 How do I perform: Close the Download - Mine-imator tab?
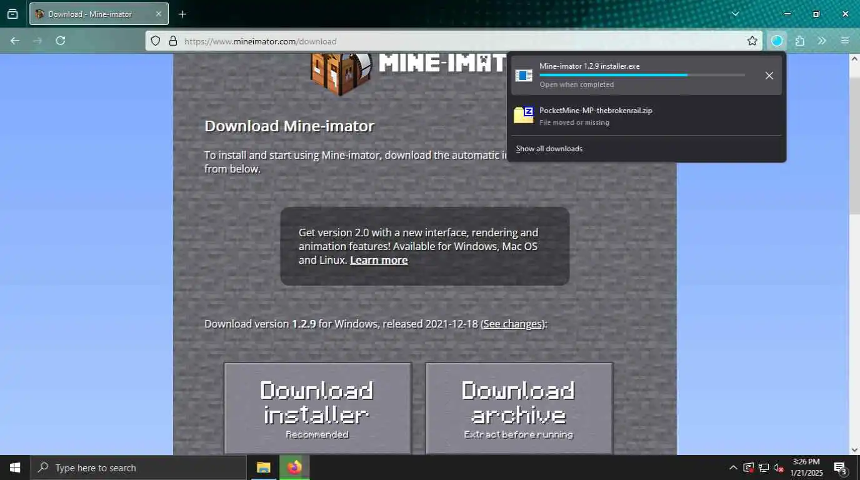click(x=158, y=14)
